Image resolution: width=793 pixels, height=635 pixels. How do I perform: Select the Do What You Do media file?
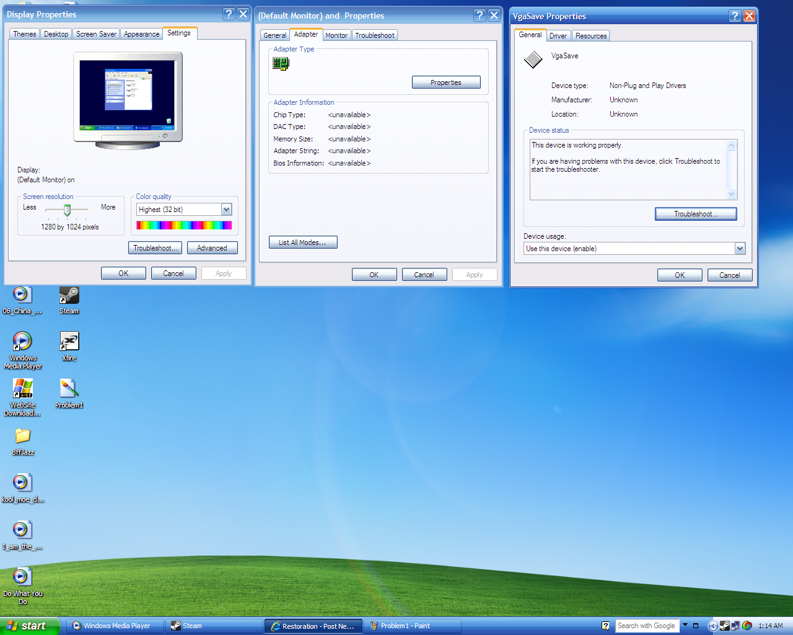[x=22, y=586]
